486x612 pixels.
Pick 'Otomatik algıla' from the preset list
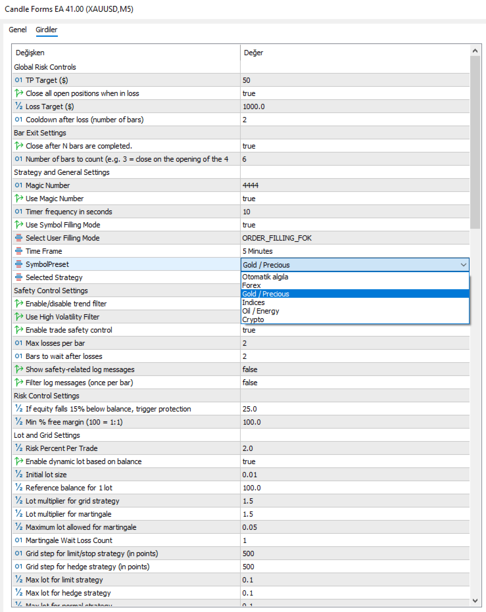(265, 277)
